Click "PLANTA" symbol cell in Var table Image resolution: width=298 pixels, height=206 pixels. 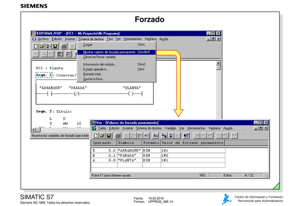click(130, 160)
